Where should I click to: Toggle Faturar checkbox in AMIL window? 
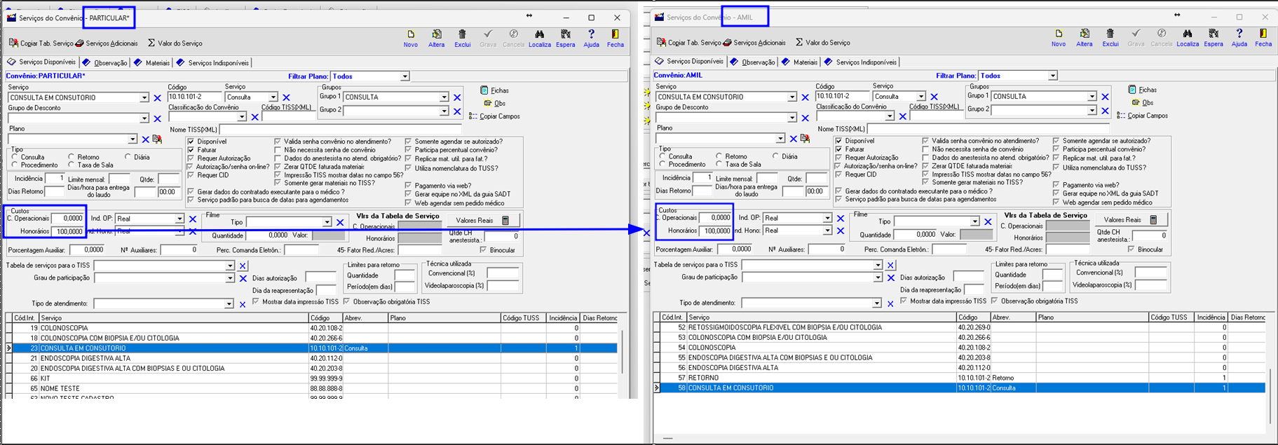coord(838,149)
